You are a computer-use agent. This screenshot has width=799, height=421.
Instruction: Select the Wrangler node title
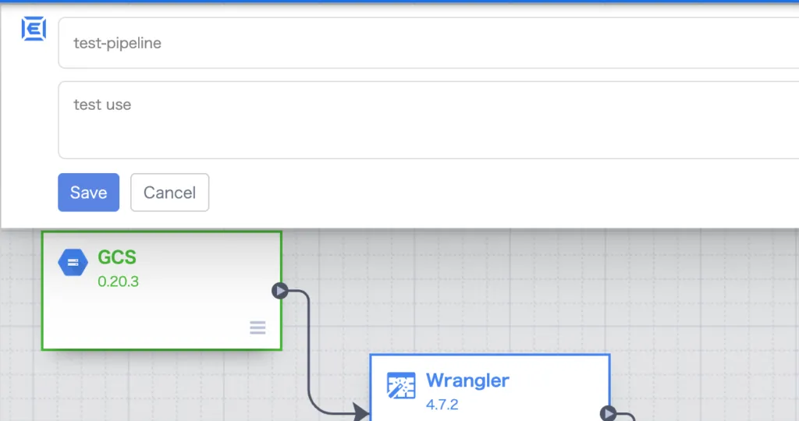pyautogui.click(x=467, y=380)
